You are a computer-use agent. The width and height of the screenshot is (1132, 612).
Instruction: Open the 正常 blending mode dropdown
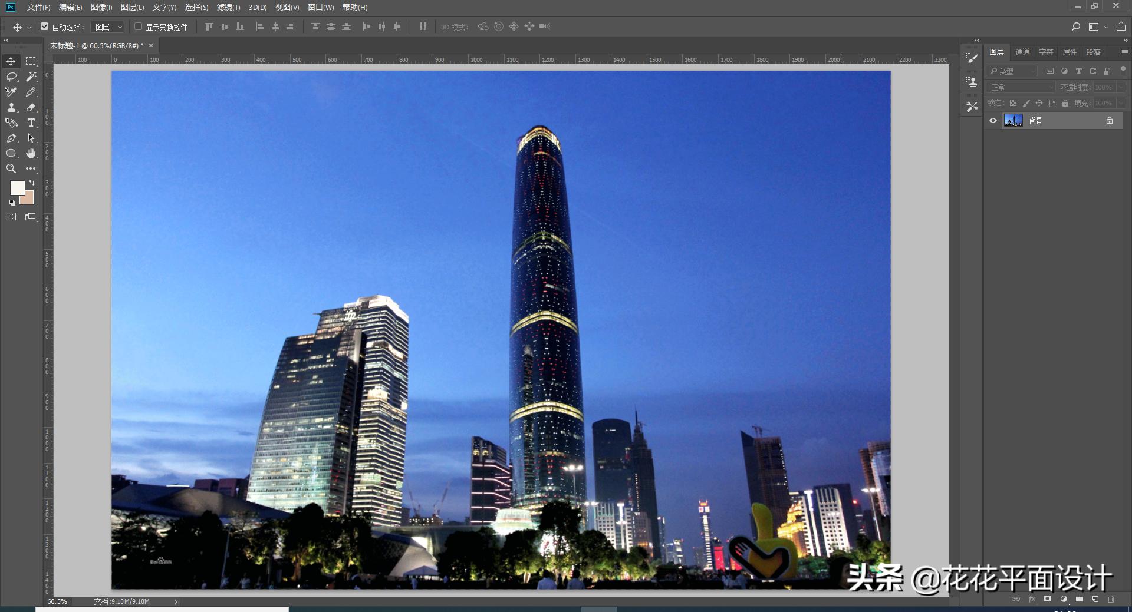coord(1020,87)
